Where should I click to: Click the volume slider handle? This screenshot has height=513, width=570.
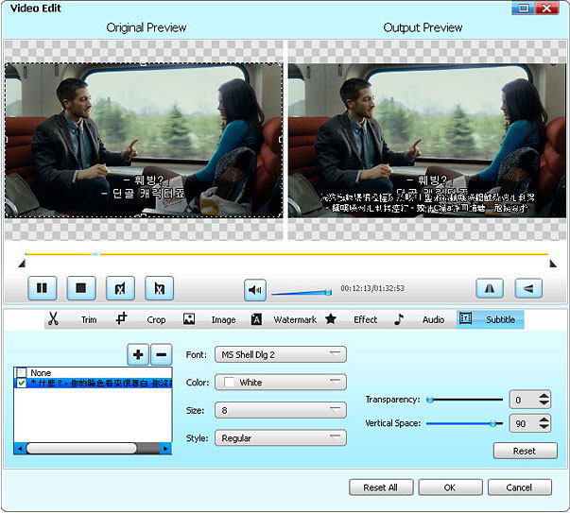click(328, 292)
